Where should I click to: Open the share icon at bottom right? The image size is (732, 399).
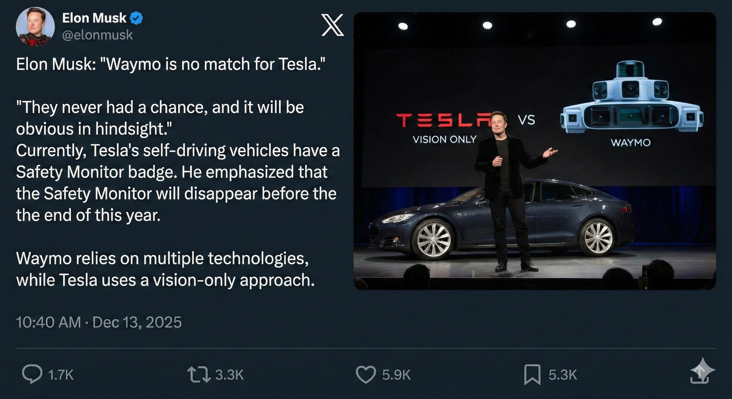700,372
